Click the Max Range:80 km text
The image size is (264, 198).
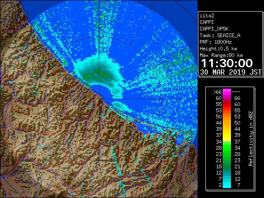click(x=221, y=55)
